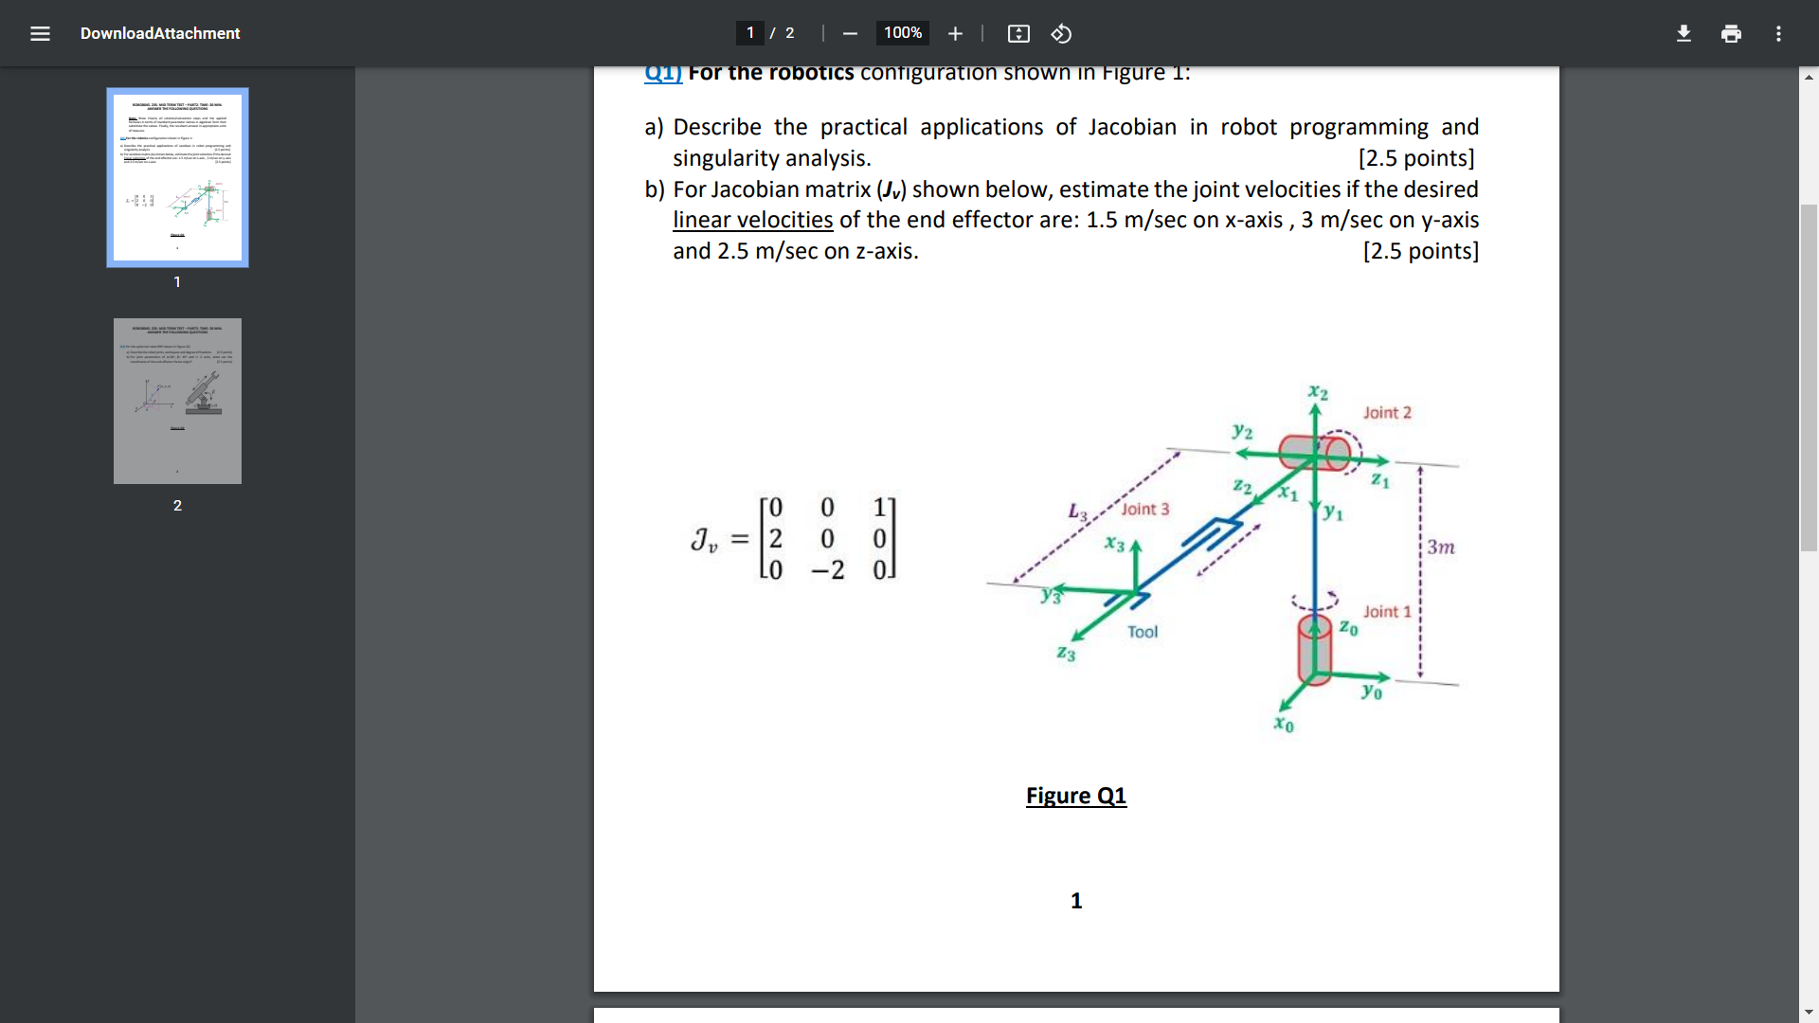
Task: Toggle fit mode between page and width
Action: tap(1019, 33)
